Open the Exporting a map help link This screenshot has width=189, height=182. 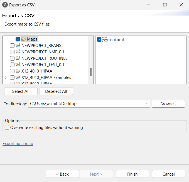click(18, 144)
